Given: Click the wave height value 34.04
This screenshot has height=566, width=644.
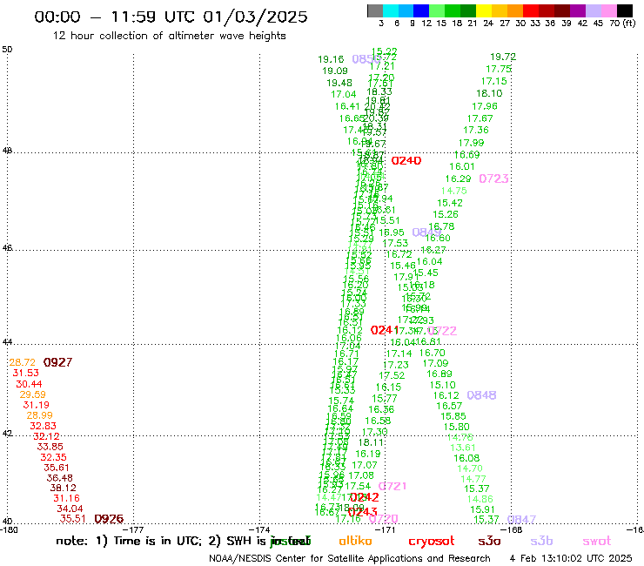Looking at the screenshot, I should (70, 509).
